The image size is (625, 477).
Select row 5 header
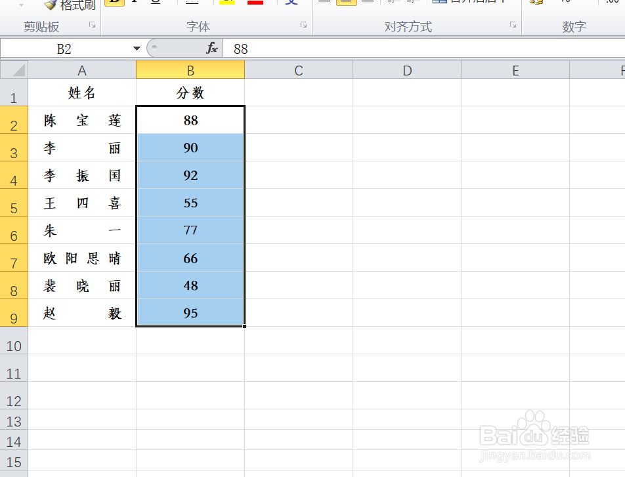pos(14,203)
